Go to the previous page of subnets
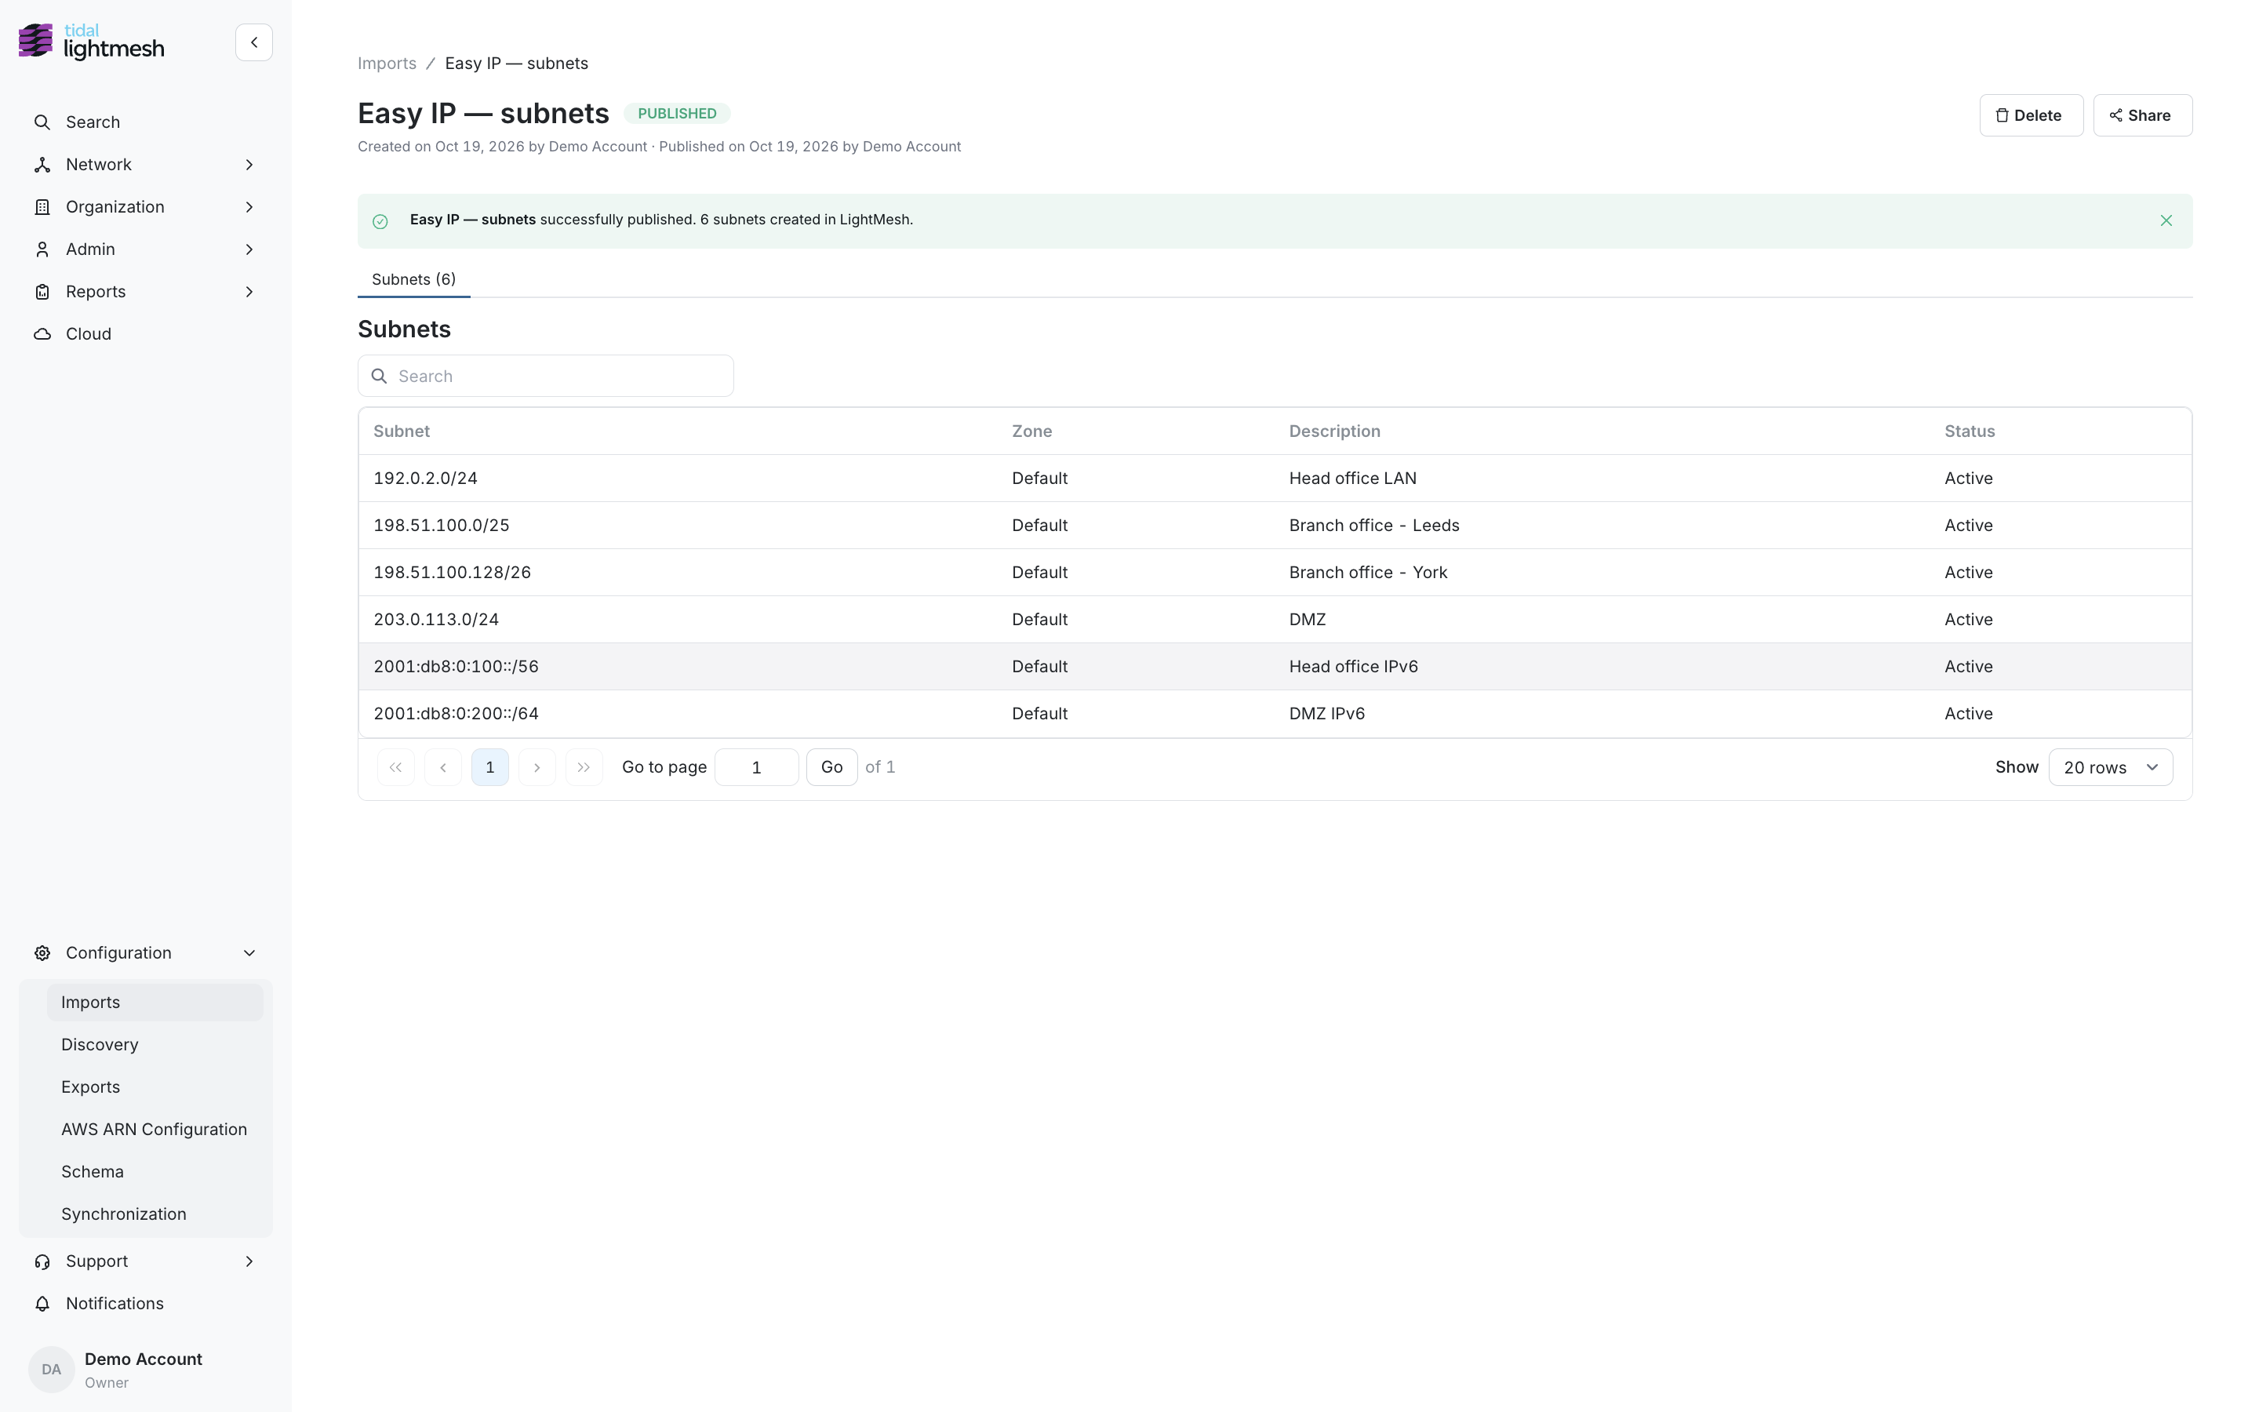The image size is (2259, 1412). [x=442, y=766]
